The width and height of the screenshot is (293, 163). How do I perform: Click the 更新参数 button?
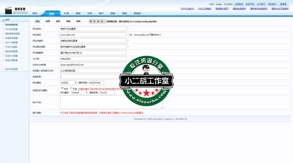(x=97, y=22)
